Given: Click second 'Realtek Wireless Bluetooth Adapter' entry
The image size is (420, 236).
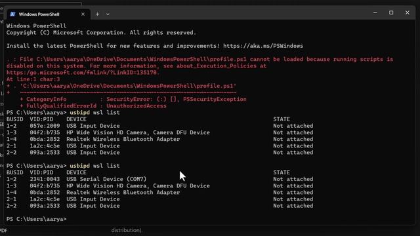Looking at the screenshot, I should tap(123, 192).
